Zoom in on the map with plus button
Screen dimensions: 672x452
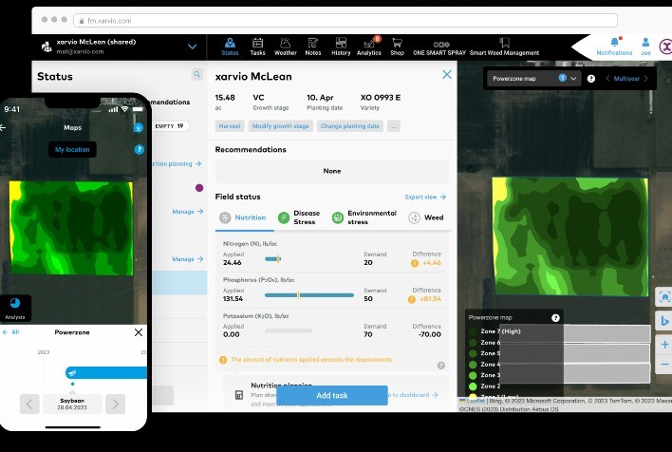tap(664, 345)
